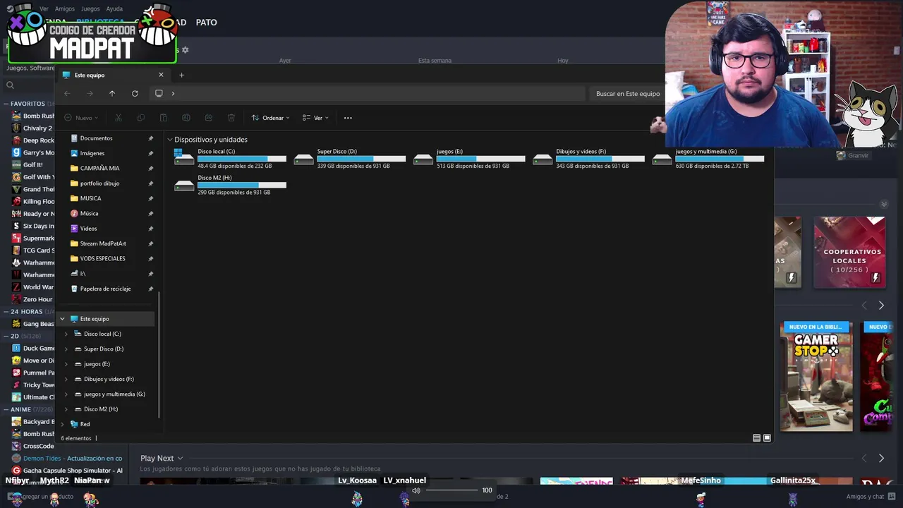Unpin Documentos from quick access

tap(150, 138)
